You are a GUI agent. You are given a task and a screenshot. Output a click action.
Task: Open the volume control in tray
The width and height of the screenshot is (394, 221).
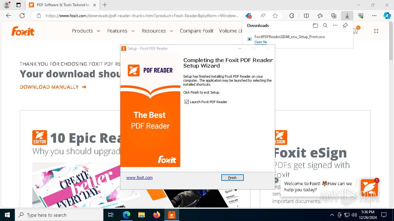coord(354,215)
